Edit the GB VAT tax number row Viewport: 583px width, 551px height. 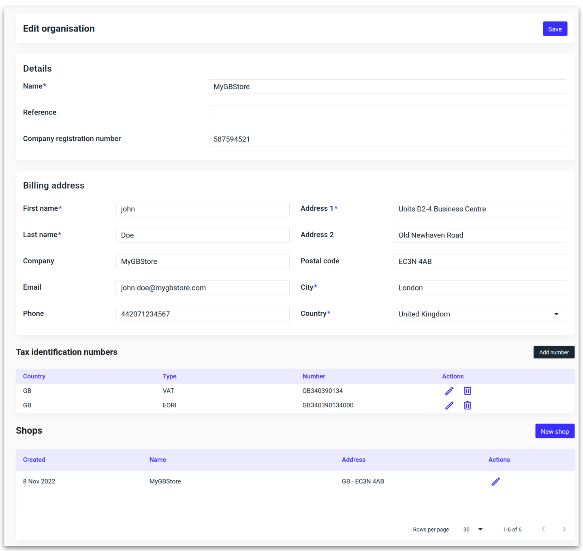coord(449,391)
